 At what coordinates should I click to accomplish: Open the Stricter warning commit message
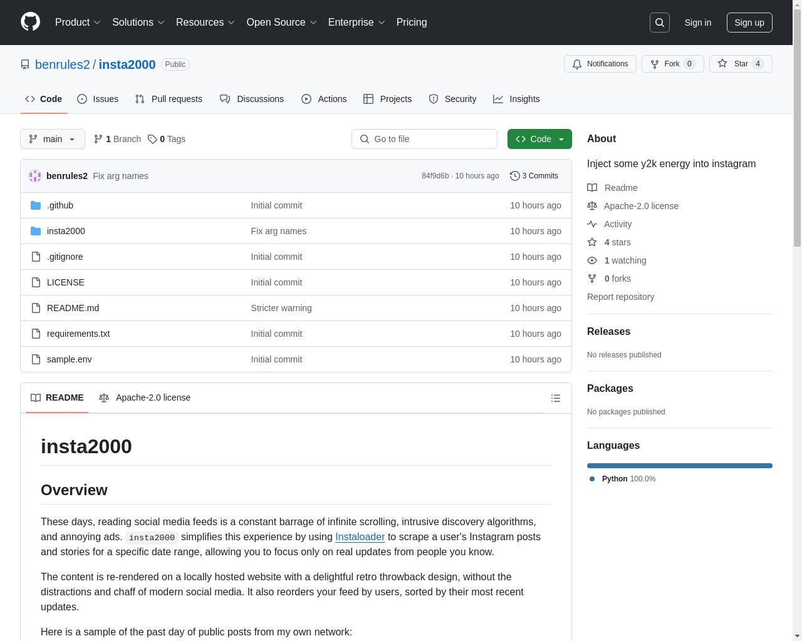coord(281,308)
